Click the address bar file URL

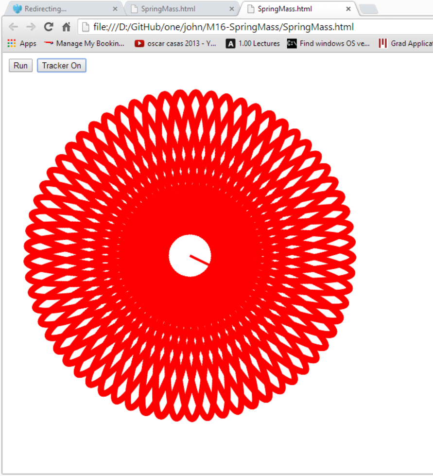pos(224,27)
